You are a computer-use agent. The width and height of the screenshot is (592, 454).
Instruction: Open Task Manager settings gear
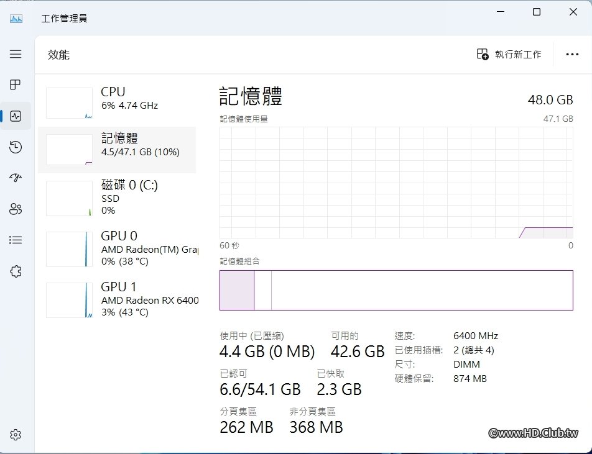coord(16,435)
